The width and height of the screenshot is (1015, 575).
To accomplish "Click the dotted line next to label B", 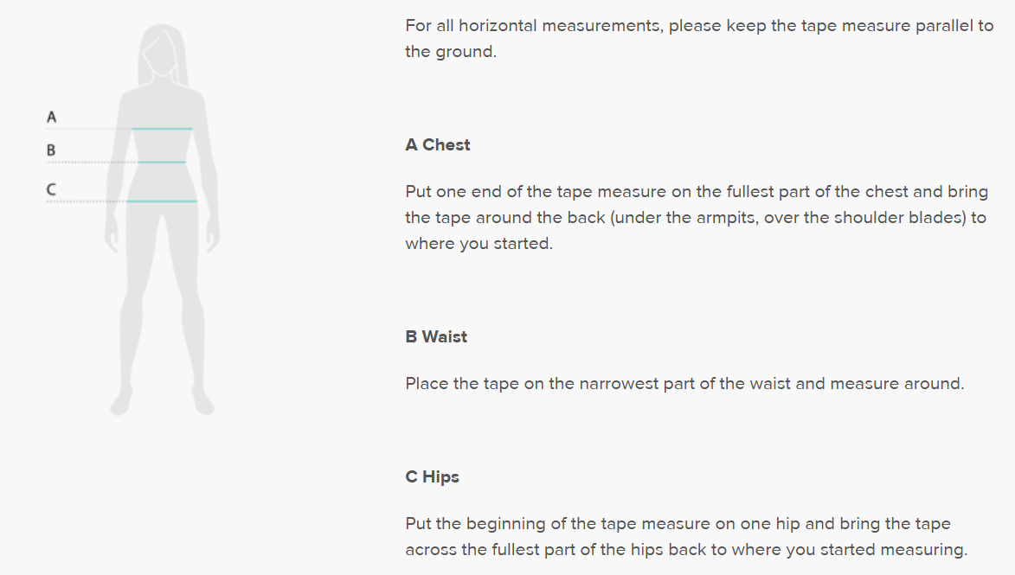I will pyautogui.click(x=92, y=162).
